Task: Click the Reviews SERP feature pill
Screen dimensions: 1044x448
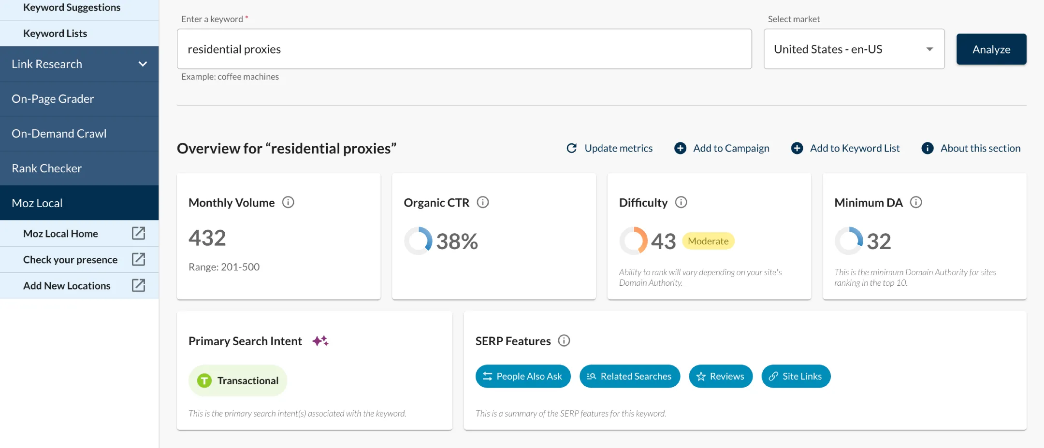Action: (721, 376)
